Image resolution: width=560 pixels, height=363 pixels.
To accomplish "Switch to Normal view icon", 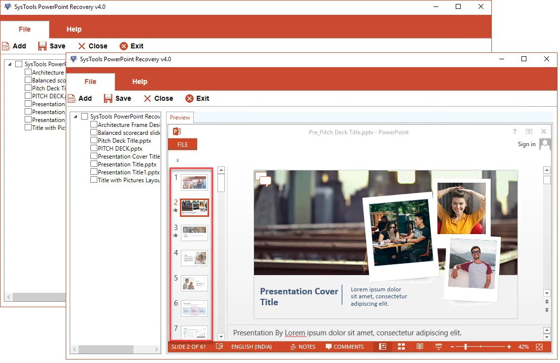I will pyautogui.click(x=383, y=347).
